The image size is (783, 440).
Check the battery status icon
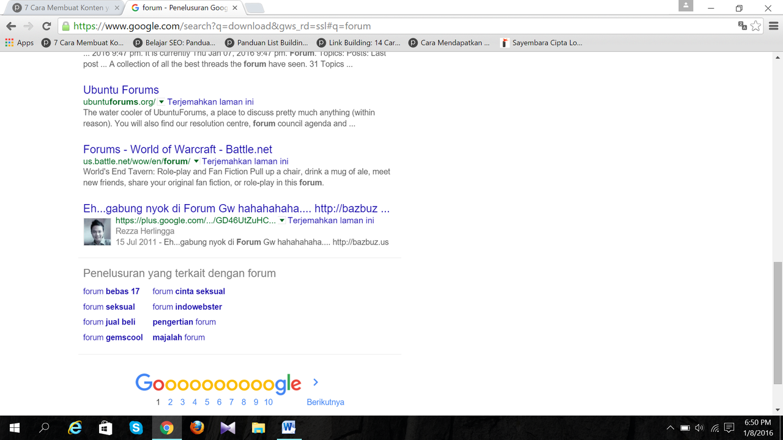coord(685,428)
